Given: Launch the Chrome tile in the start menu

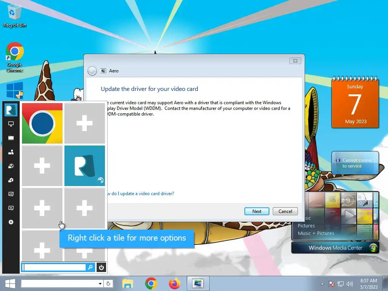Looking at the screenshot, I should pyautogui.click(x=42, y=123).
